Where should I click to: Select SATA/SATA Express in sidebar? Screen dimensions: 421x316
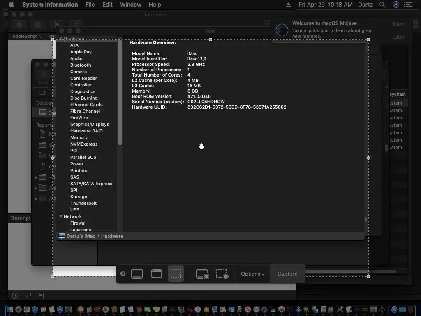click(91, 184)
